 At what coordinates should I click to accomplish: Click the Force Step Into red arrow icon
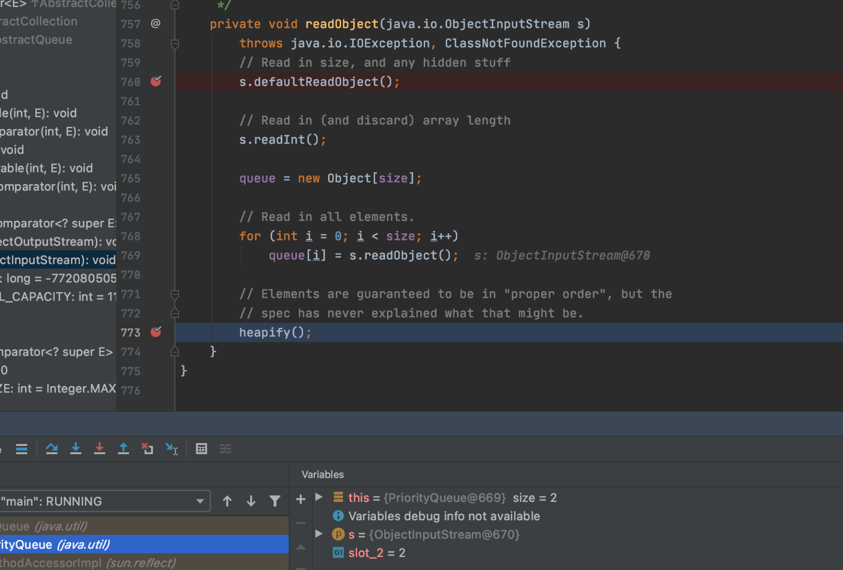pyautogui.click(x=99, y=449)
